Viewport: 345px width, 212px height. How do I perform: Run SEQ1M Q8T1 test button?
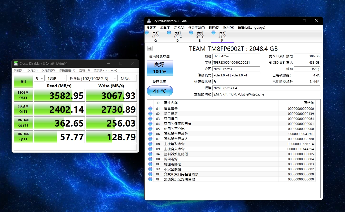tap(23, 96)
